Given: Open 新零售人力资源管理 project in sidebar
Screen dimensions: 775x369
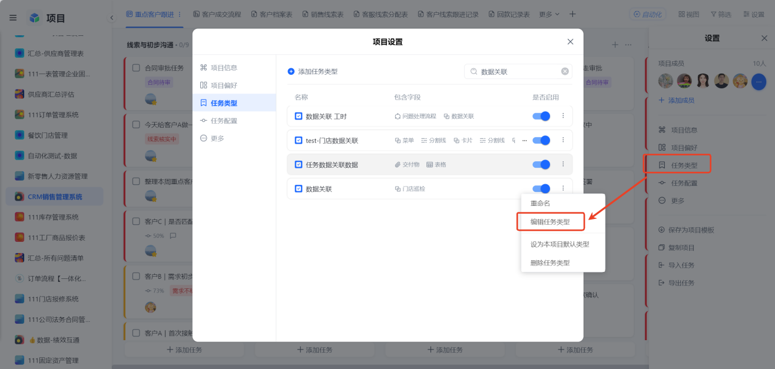Looking at the screenshot, I should (54, 176).
